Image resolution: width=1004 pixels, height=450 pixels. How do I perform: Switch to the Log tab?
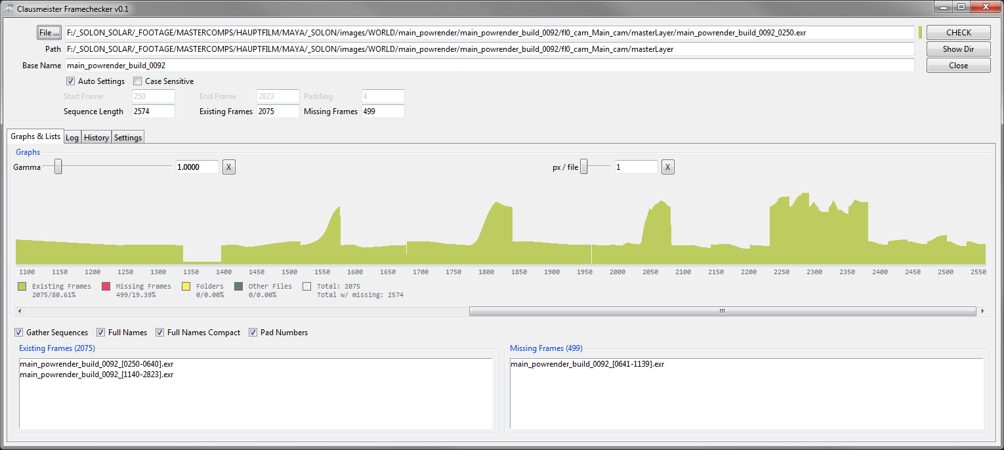point(72,138)
